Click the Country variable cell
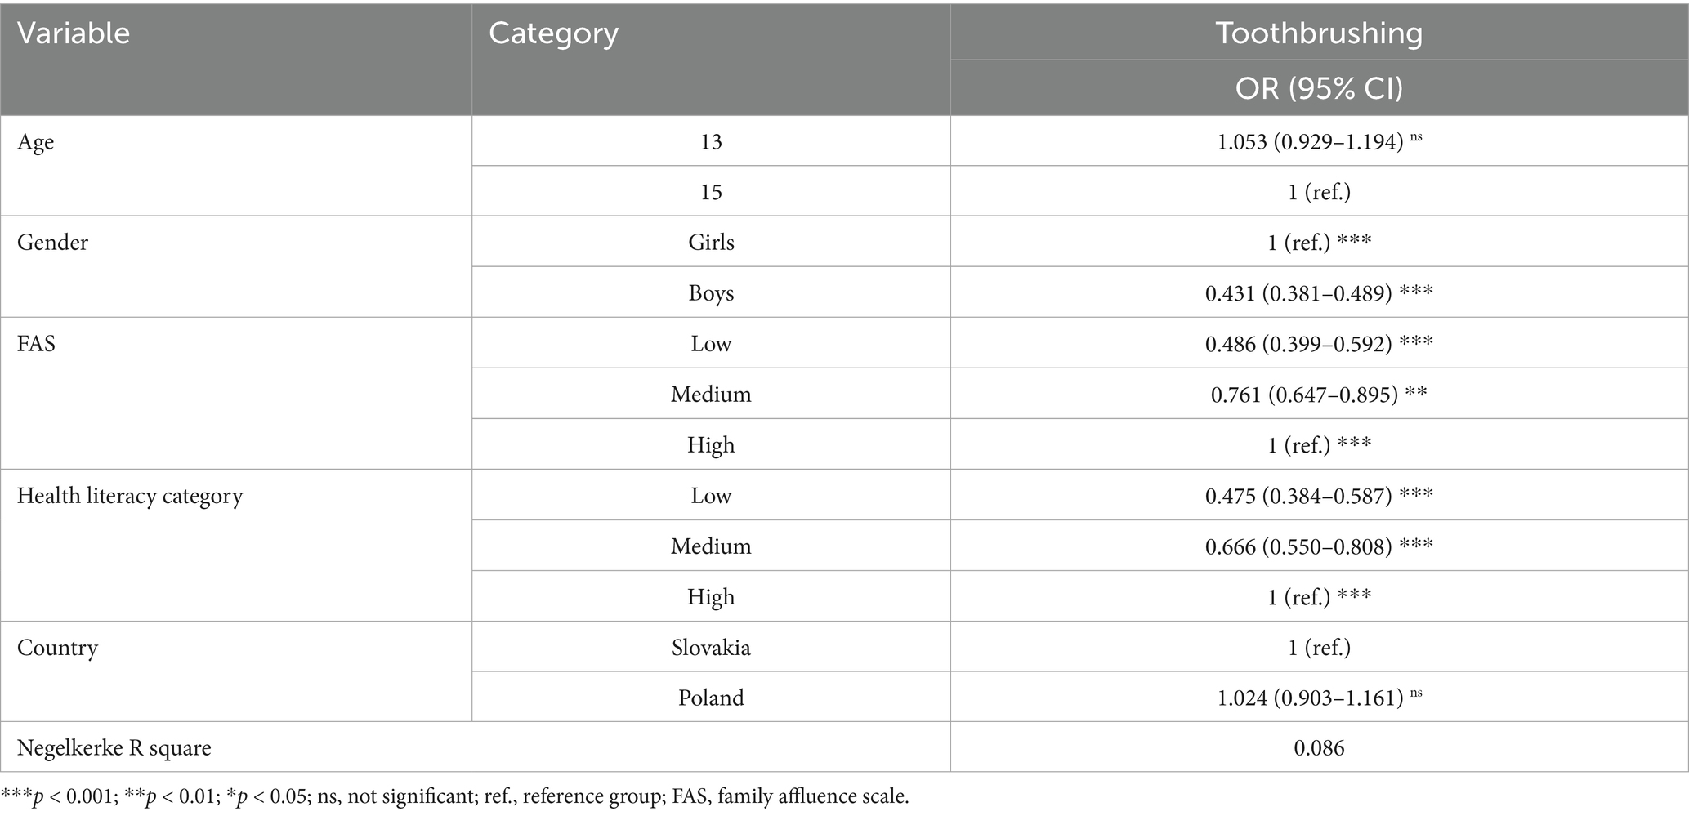The height and width of the screenshot is (816, 1689). coord(57,648)
